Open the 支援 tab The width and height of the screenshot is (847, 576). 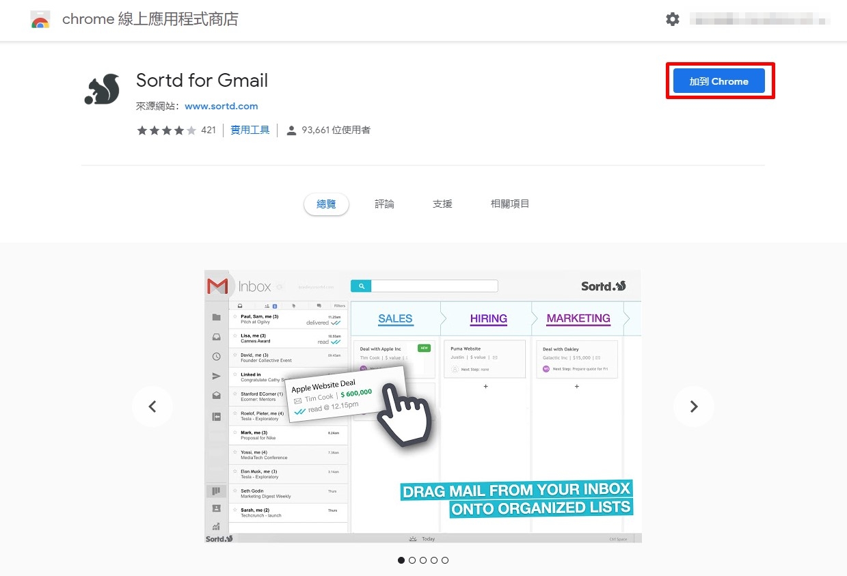point(442,203)
